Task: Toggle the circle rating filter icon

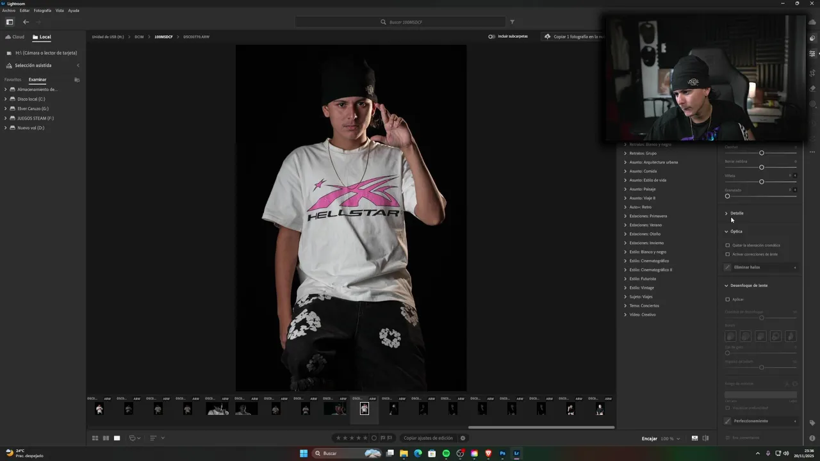Action: coord(374,438)
